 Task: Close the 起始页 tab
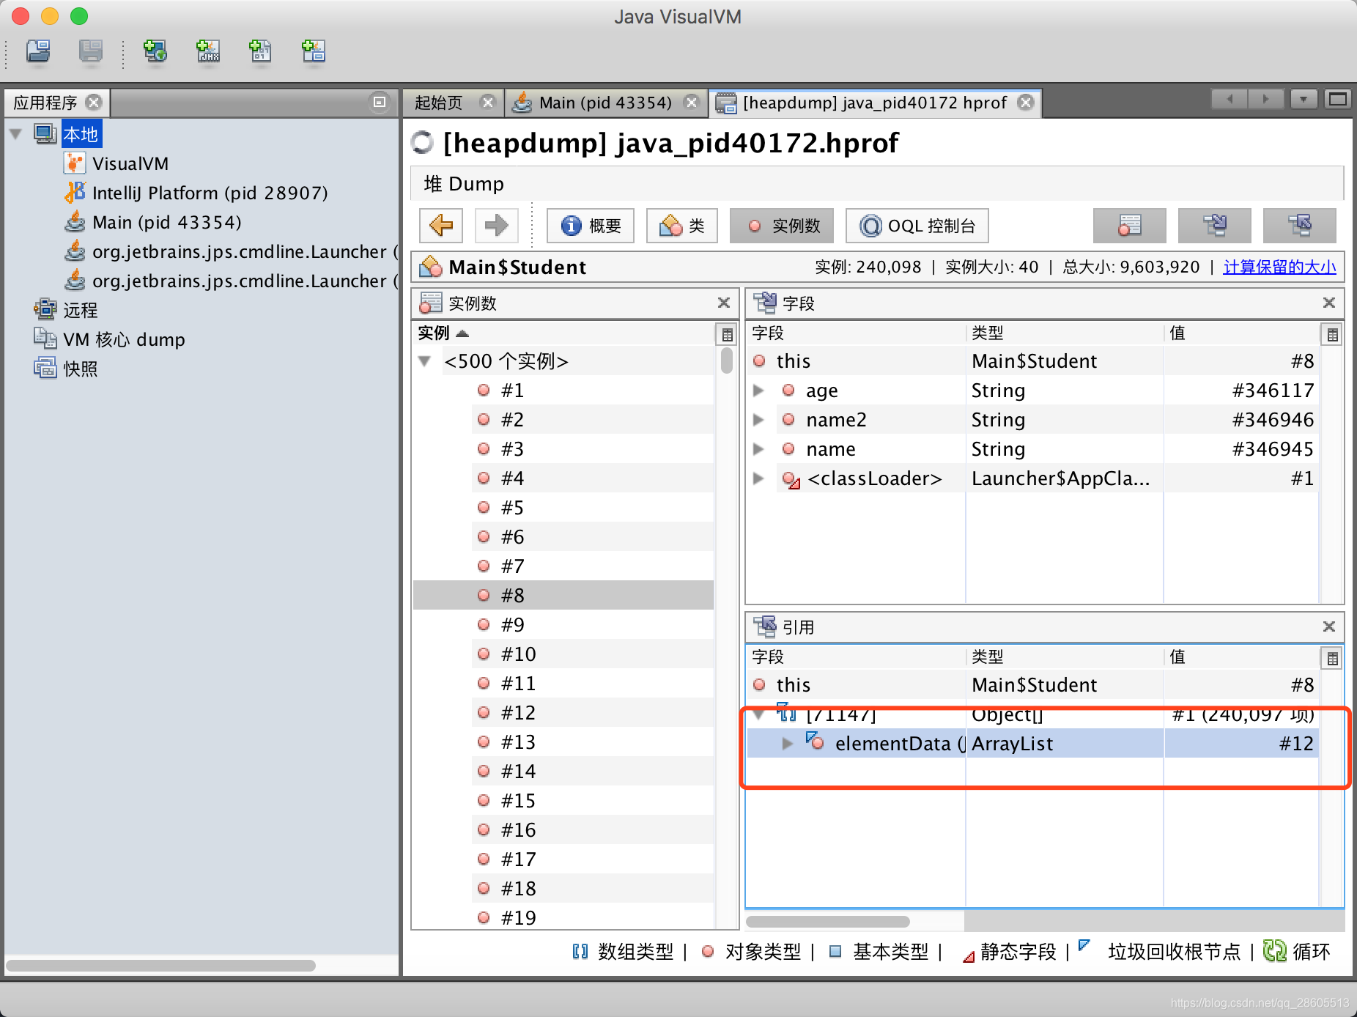point(487,103)
